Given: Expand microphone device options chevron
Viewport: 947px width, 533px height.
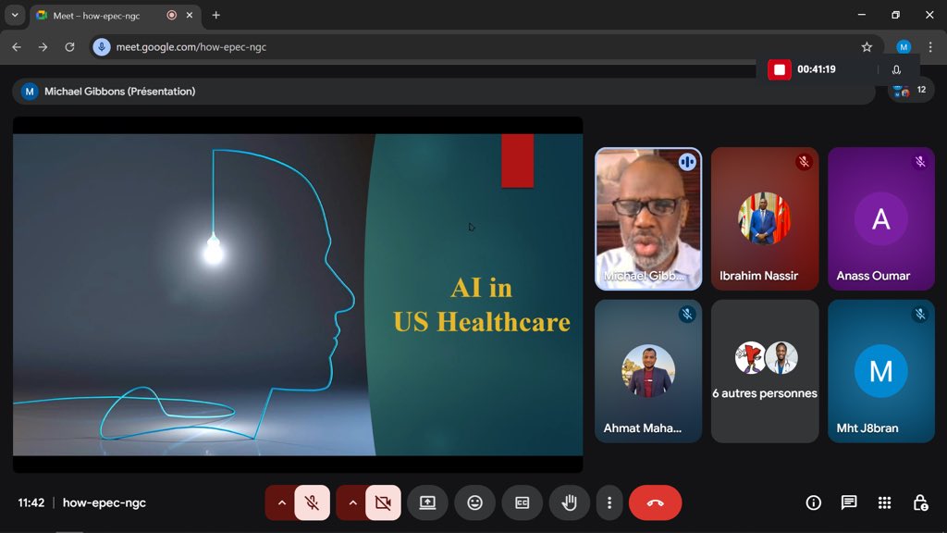Looking at the screenshot, I should pos(281,502).
